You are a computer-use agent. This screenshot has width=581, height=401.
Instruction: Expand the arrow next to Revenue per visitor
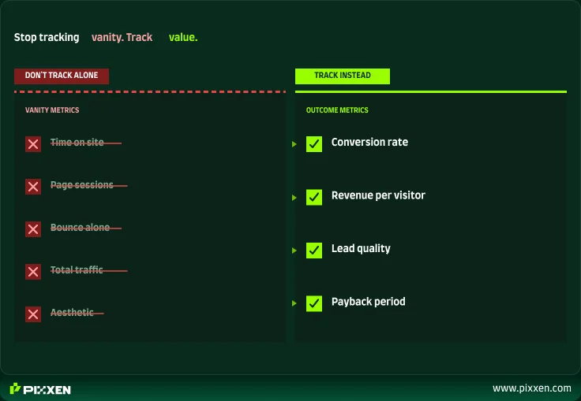(x=294, y=198)
